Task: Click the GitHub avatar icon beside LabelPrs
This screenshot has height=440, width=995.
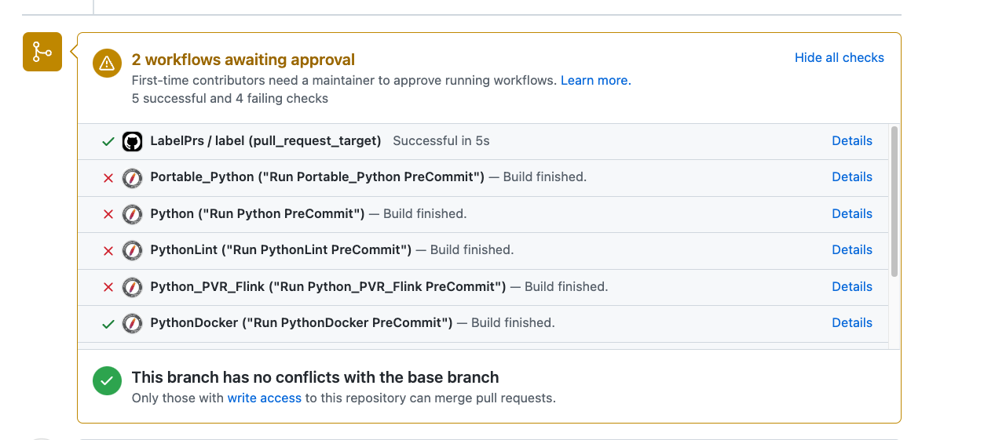Action: 132,141
